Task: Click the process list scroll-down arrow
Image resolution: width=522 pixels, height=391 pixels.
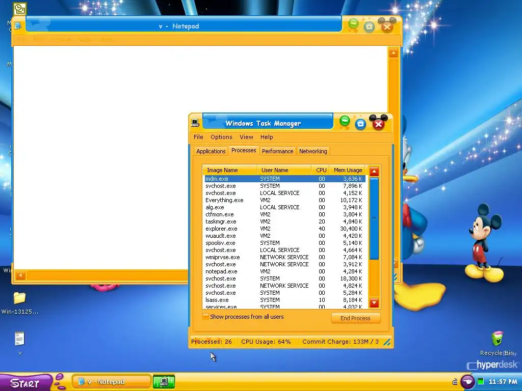Action: (374, 302)
